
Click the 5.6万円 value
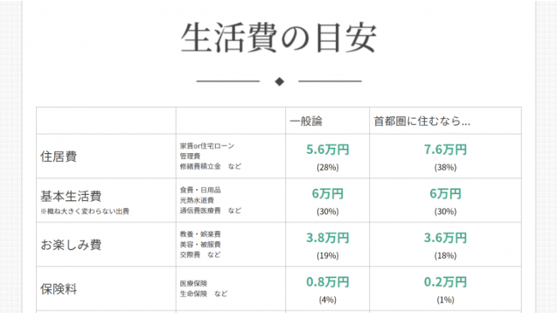point(327,150)
